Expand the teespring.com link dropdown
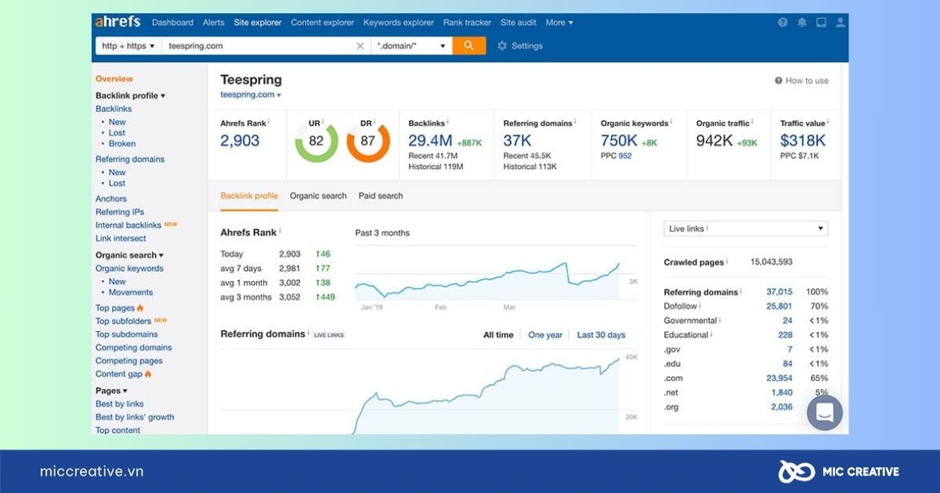 (251, 95)
